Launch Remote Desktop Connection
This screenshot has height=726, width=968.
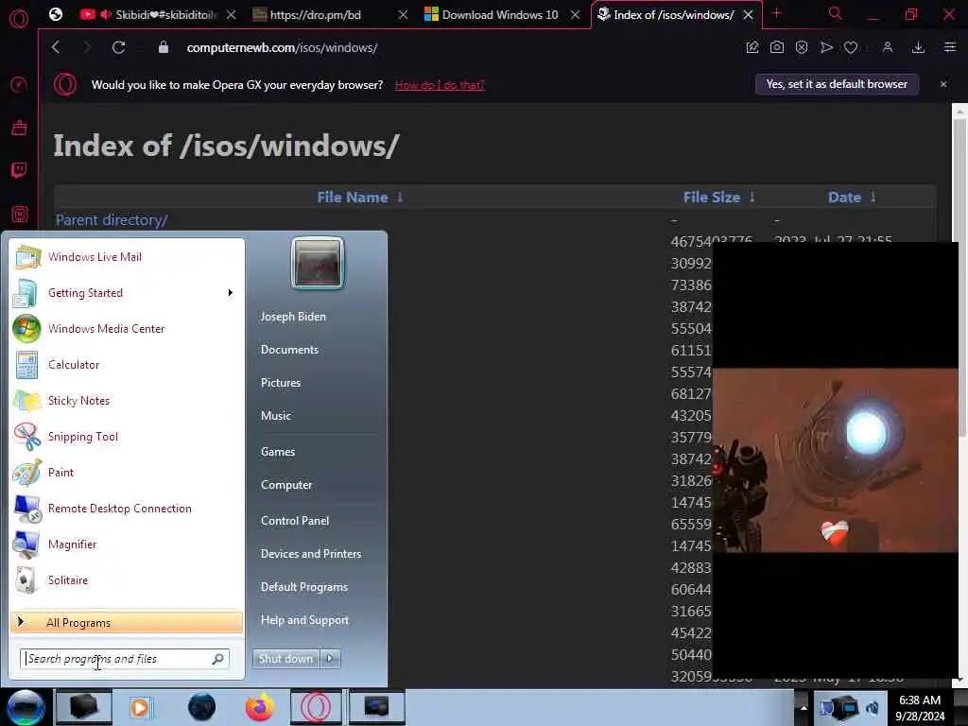[120, 508]
